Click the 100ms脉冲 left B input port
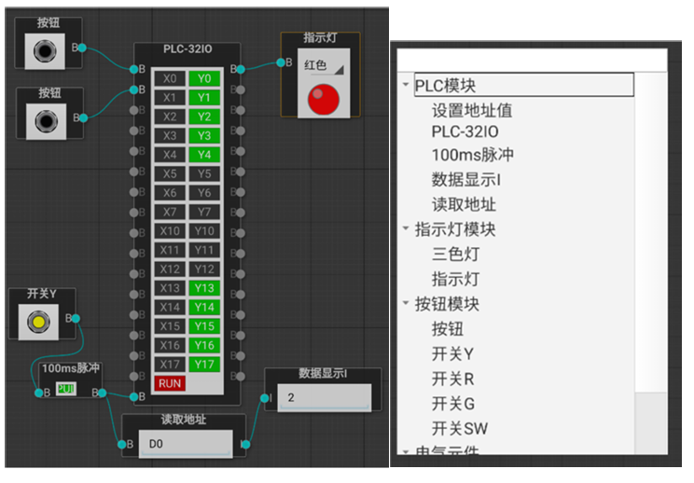694x483 pixels. pos(39,393)
